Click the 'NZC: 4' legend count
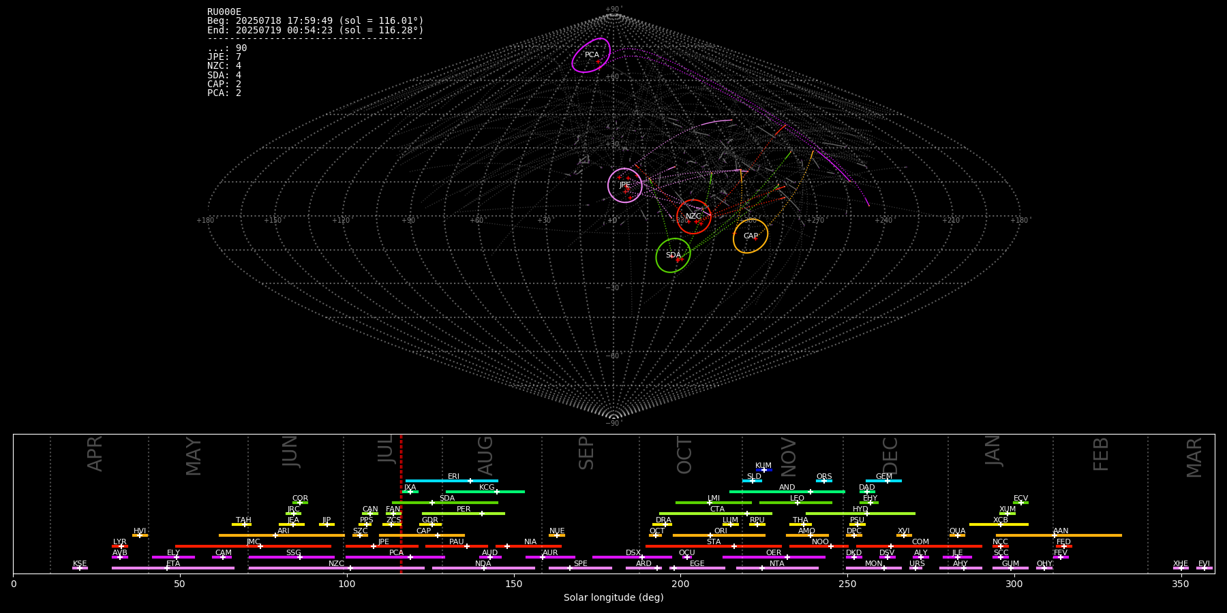 pyautogui.click(x=224, y=66)
